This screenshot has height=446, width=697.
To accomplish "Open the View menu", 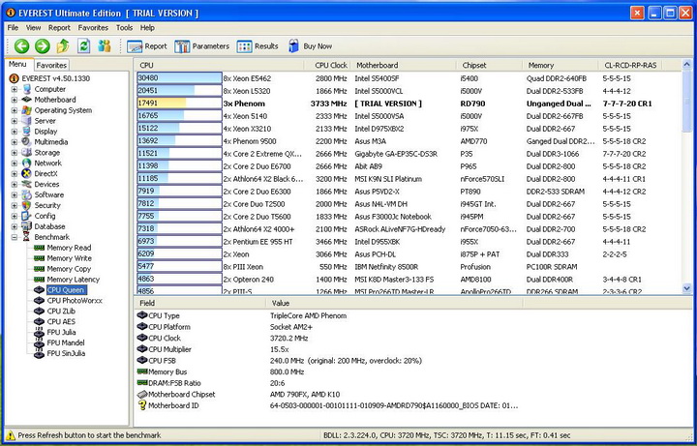I will coord(33,27).
